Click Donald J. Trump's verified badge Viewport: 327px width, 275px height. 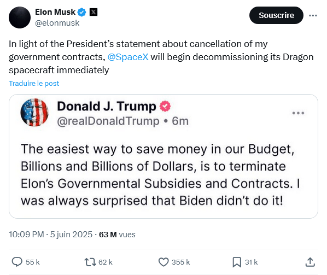pyautogui.click(x=165, y=106)
